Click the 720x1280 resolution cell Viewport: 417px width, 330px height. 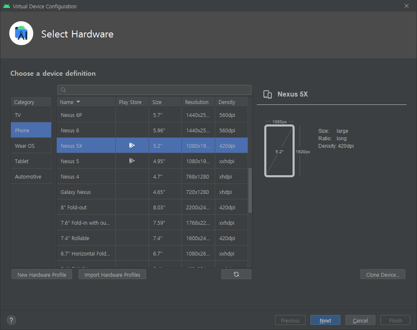pyautogui.click(x=199, y=192)
